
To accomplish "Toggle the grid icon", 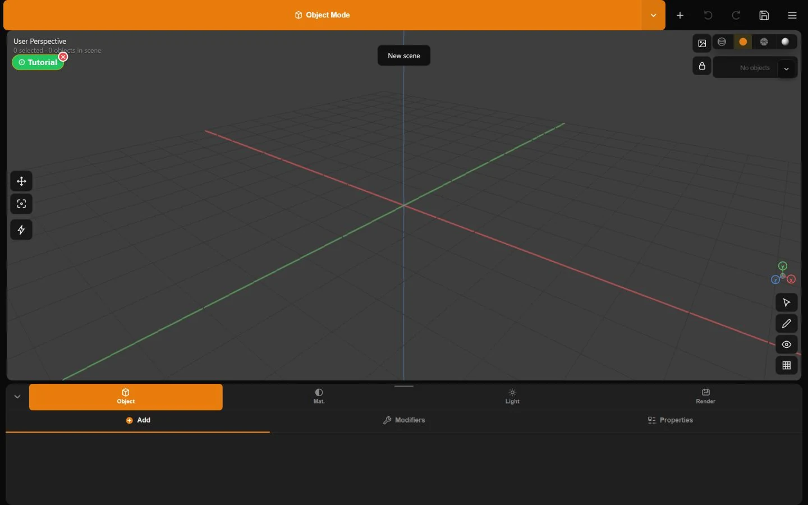I will point(787,365).
